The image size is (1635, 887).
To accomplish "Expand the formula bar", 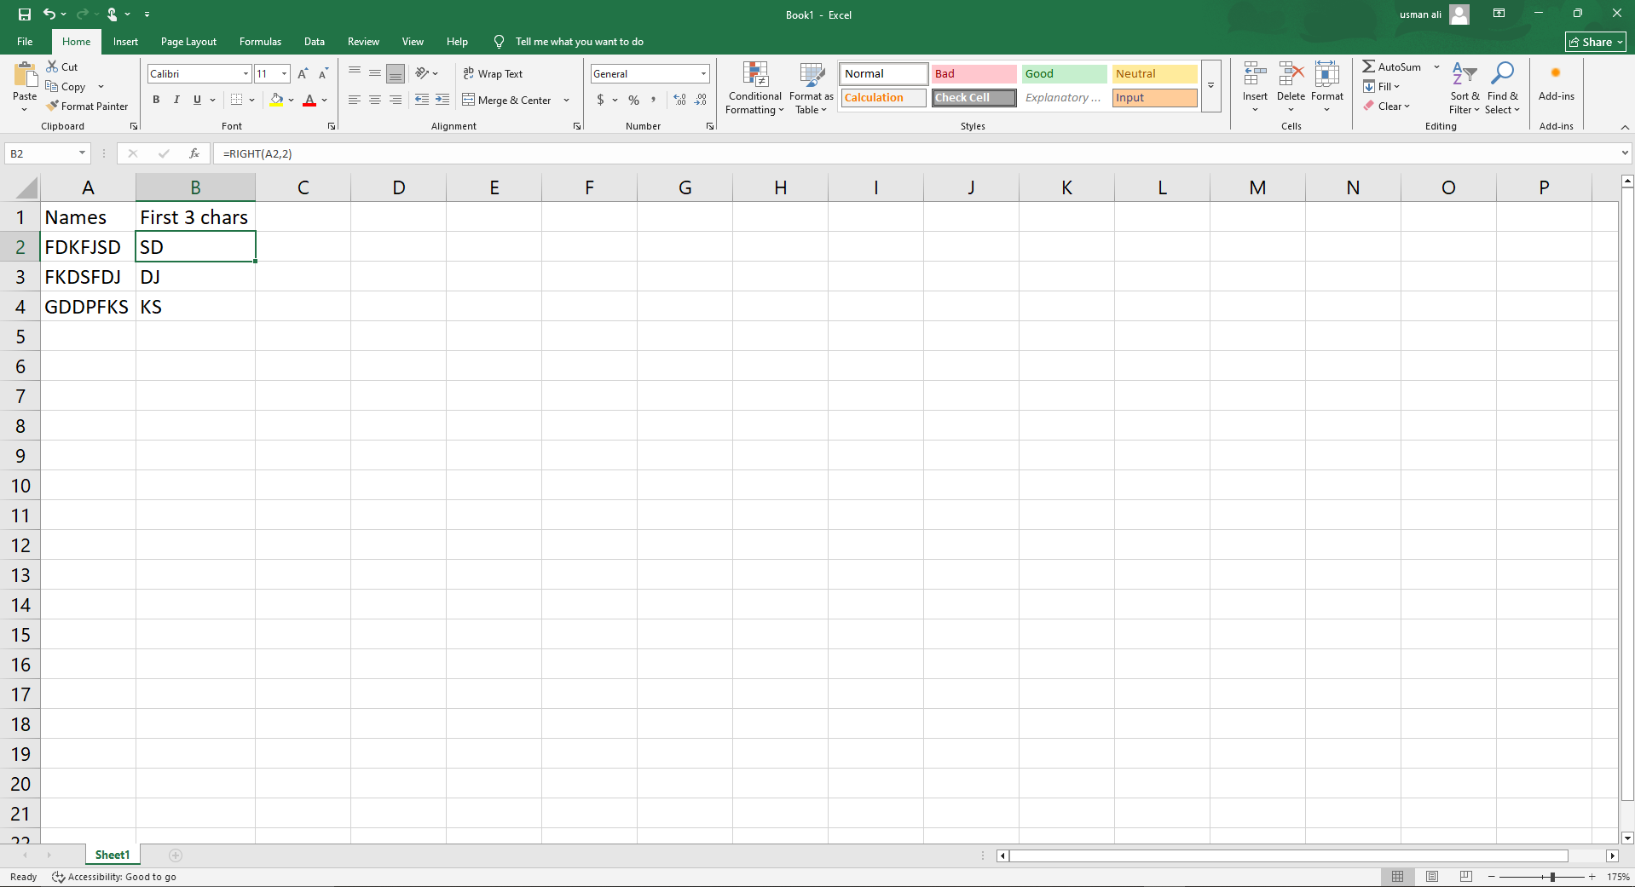I will 1625,153.
